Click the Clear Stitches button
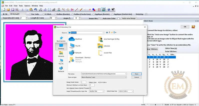 click(152, 49)
